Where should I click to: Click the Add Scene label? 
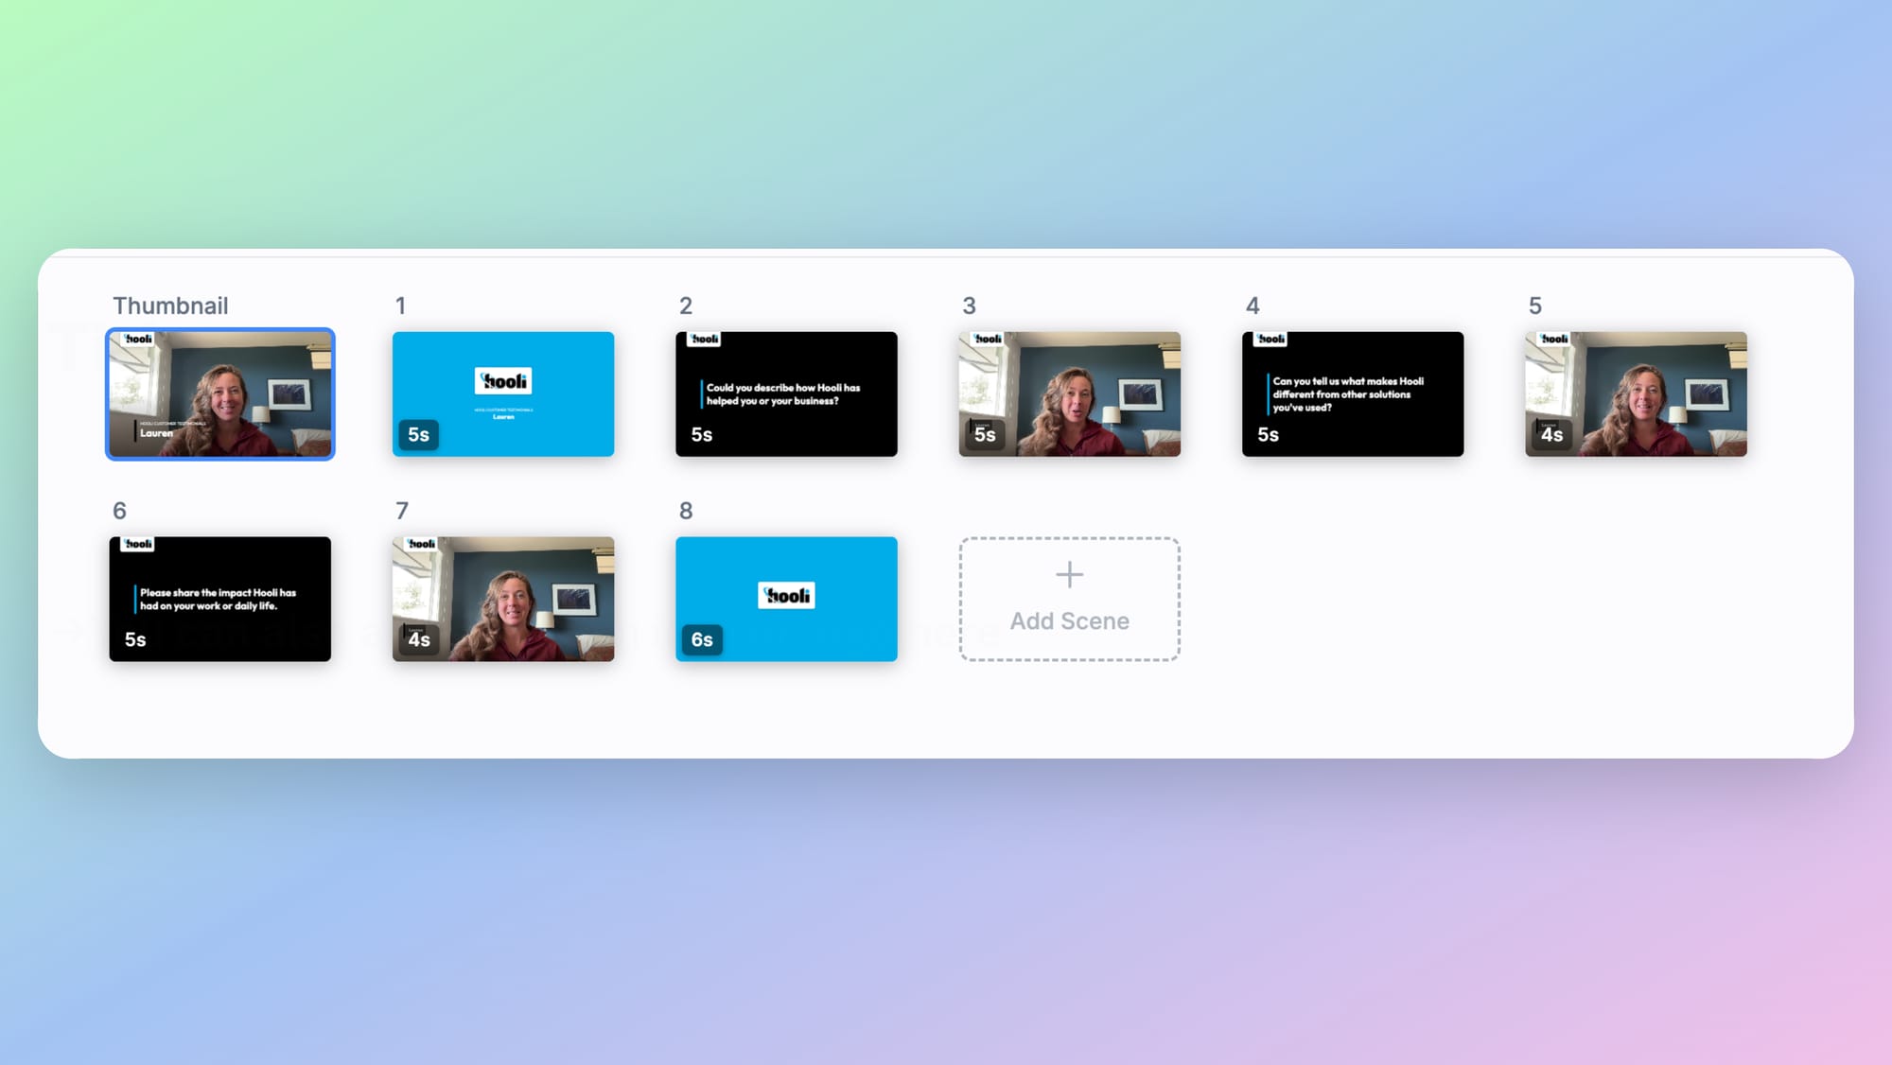(x=1069, y=620)
